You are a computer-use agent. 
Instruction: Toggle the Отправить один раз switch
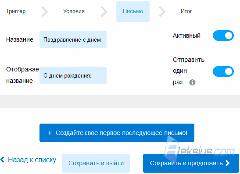[223, 71]
